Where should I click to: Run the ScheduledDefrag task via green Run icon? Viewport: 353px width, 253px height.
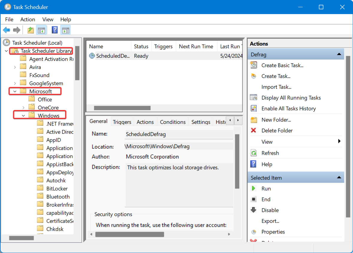point(254,189)
